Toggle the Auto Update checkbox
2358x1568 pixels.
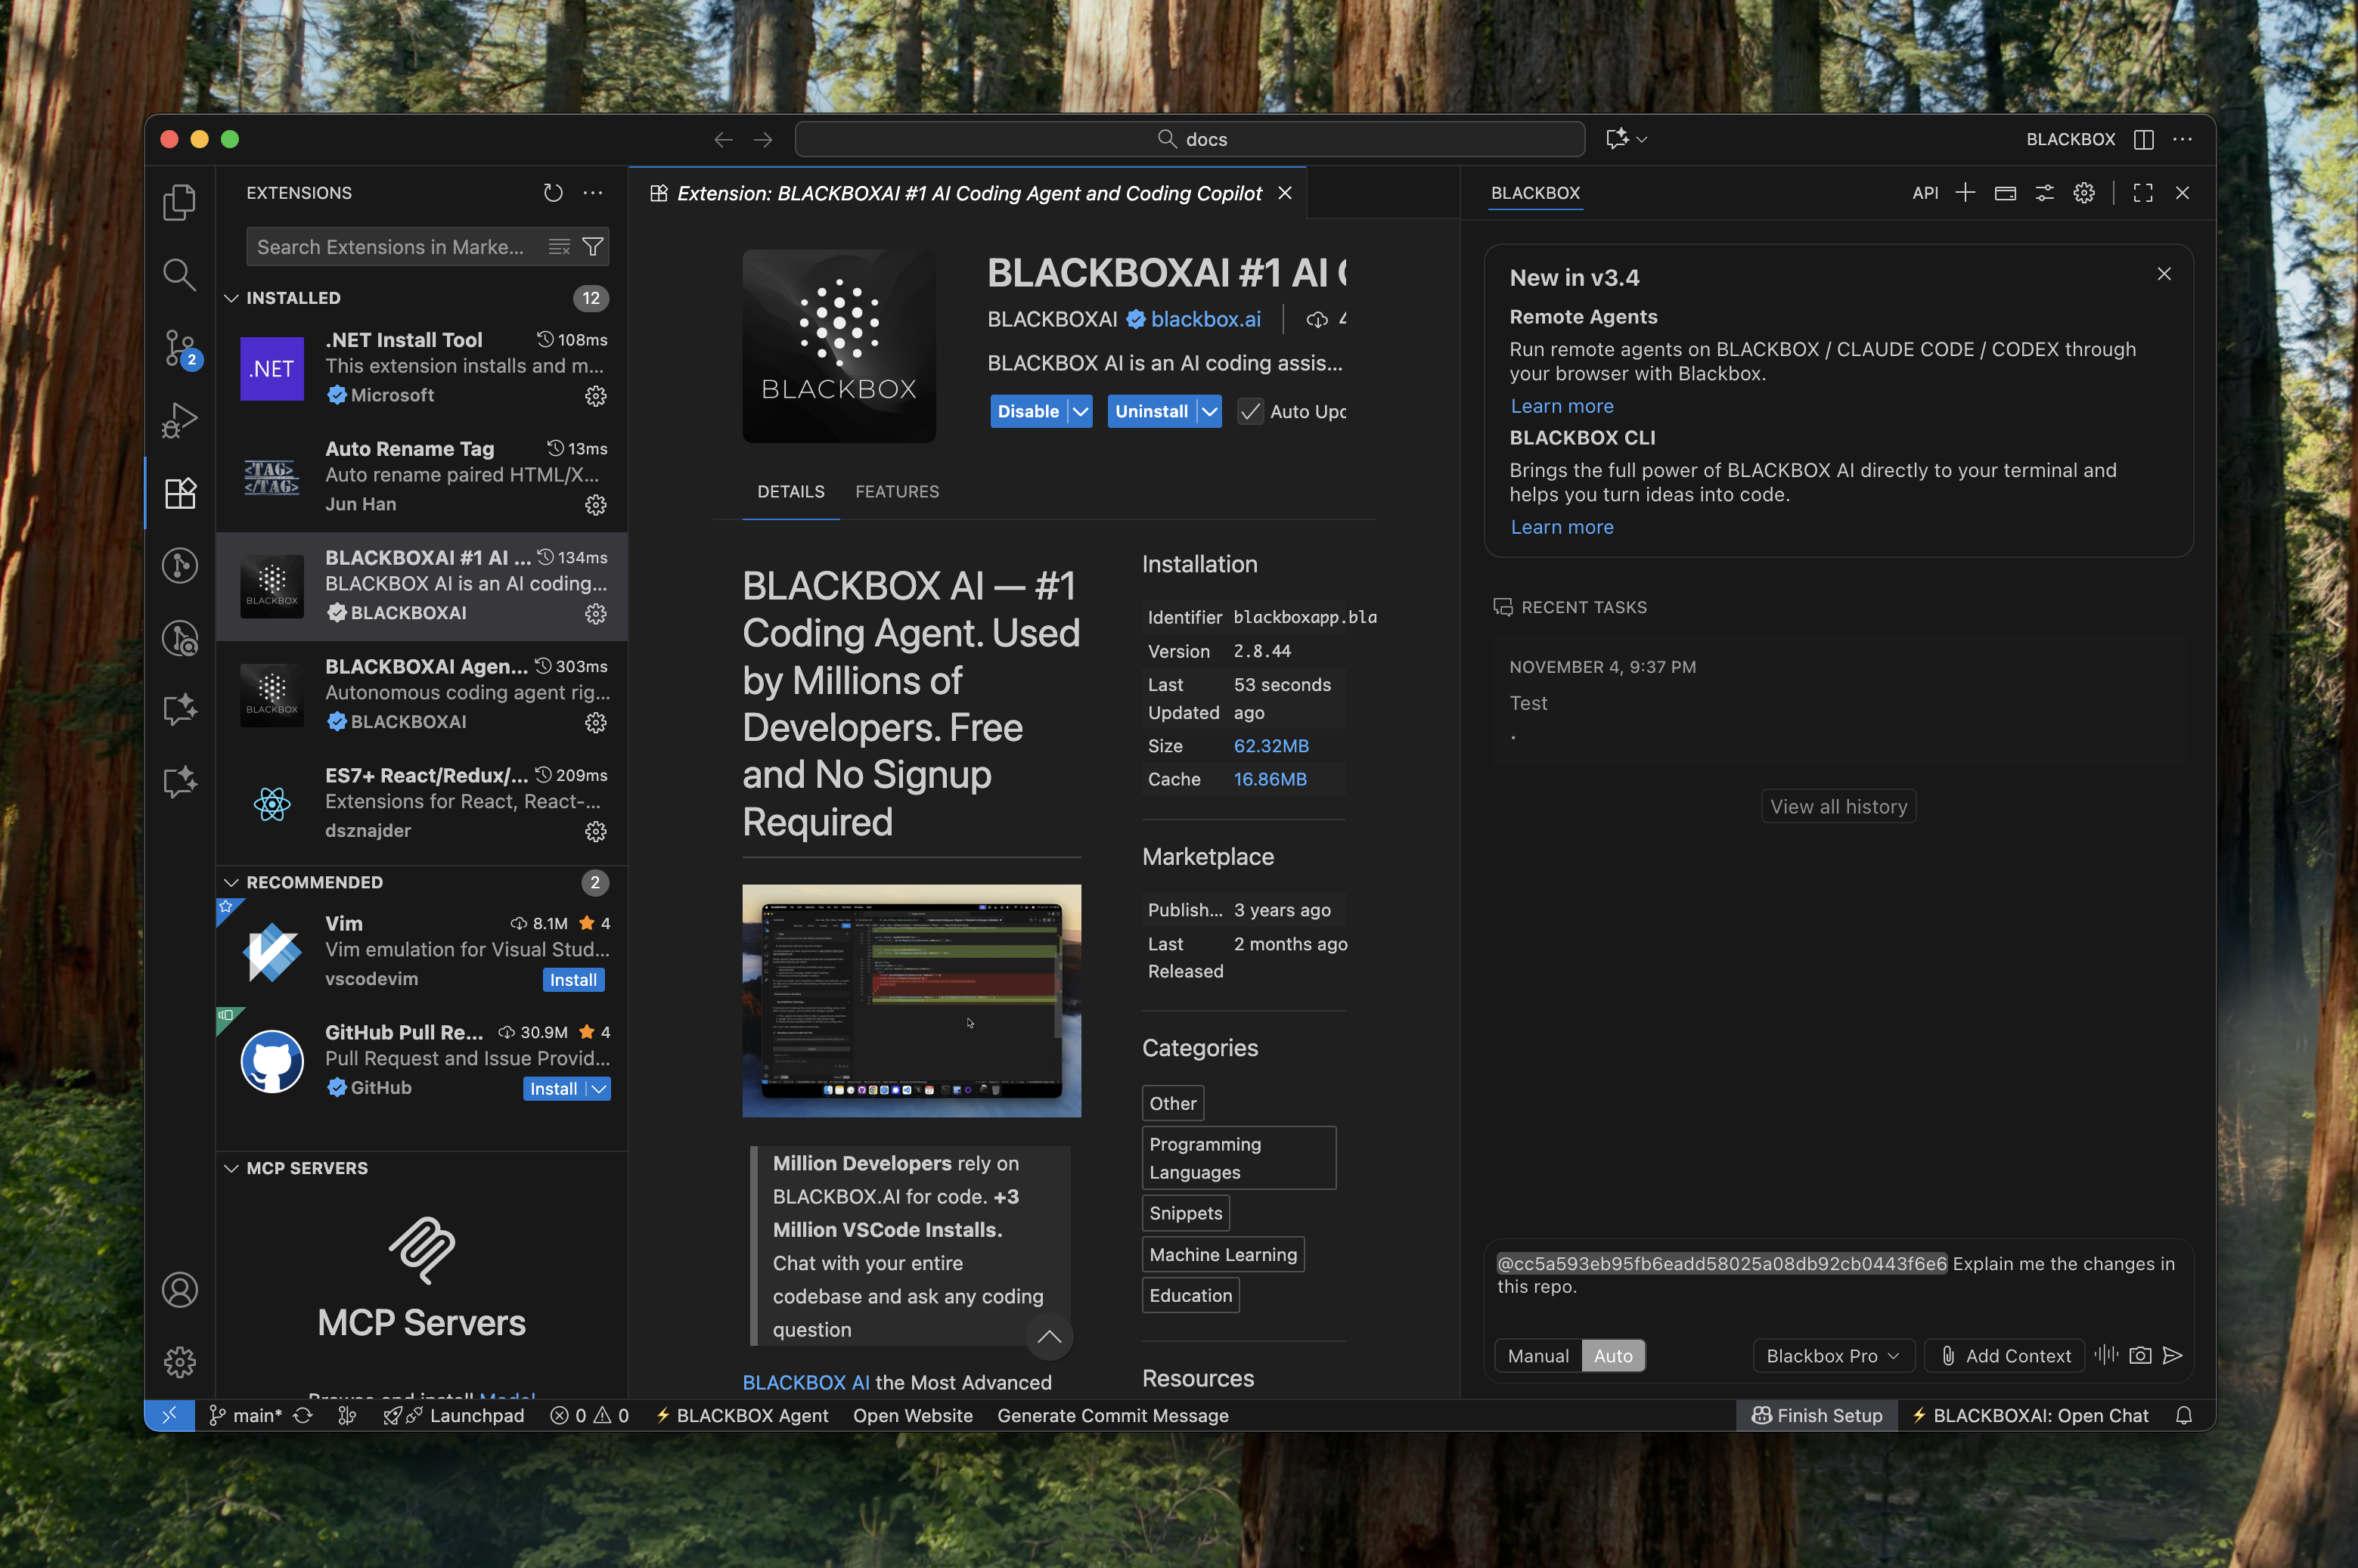(1250, 412)
